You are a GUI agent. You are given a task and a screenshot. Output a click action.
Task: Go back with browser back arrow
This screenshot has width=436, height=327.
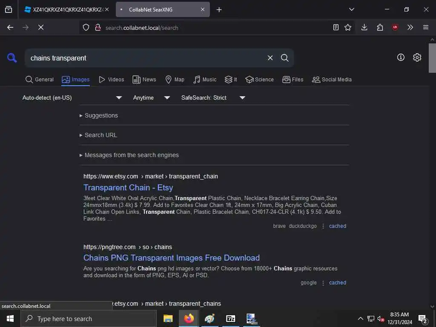pyautogui.click(x=10, y=27)
